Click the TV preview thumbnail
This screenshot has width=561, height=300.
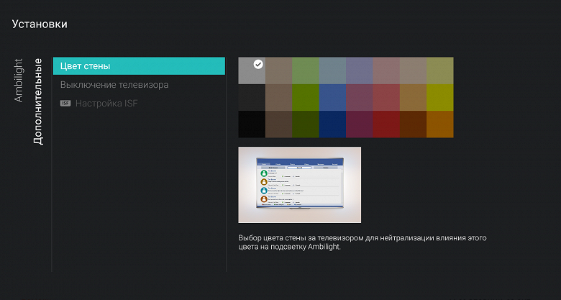299,185
